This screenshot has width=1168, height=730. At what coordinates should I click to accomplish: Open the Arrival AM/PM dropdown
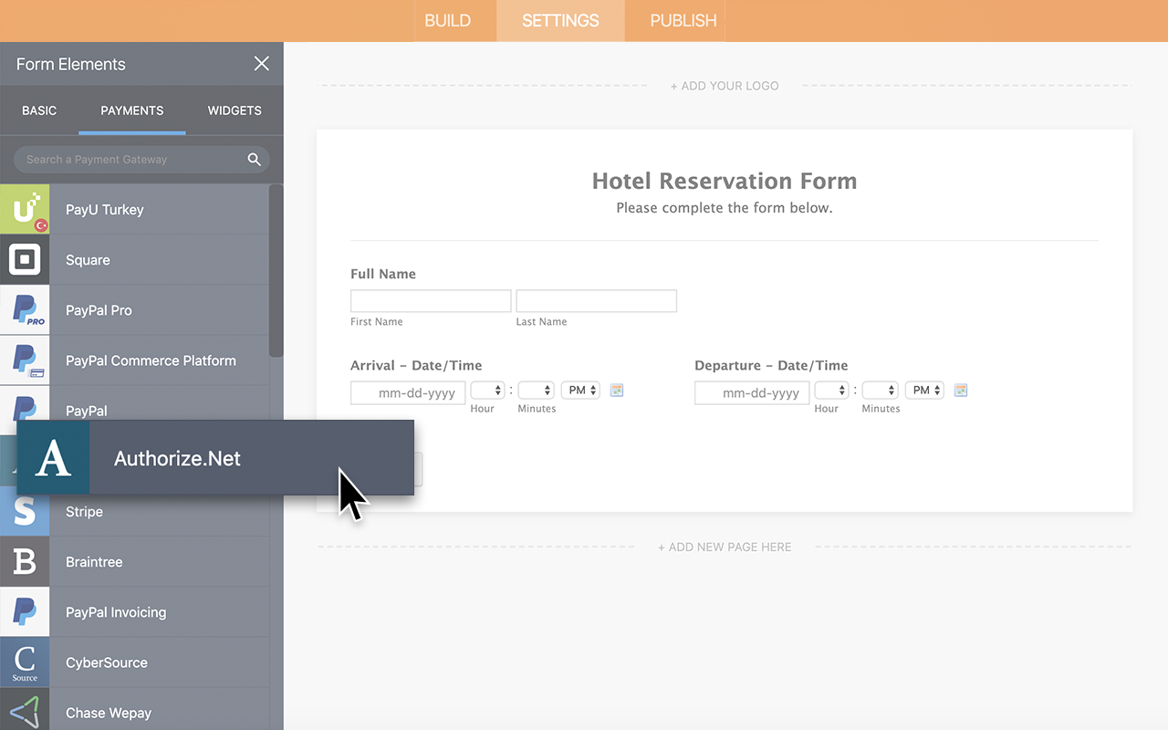point(580,390)
